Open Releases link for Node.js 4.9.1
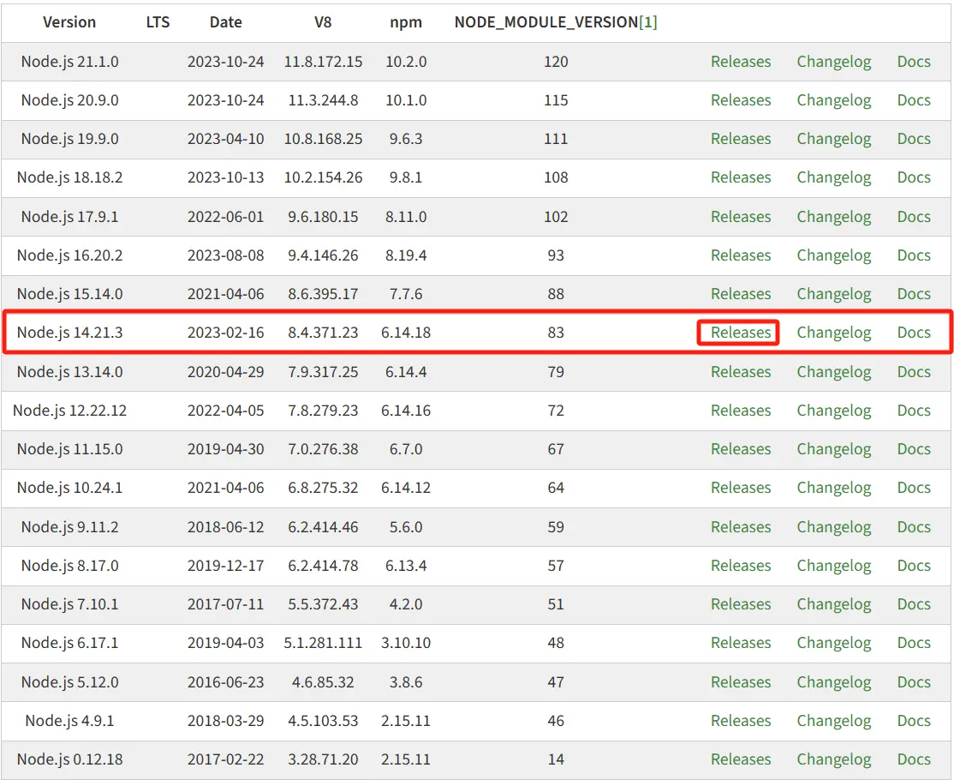Image resolution: width=954 pixels, height=780 pixels. (741, 721)
